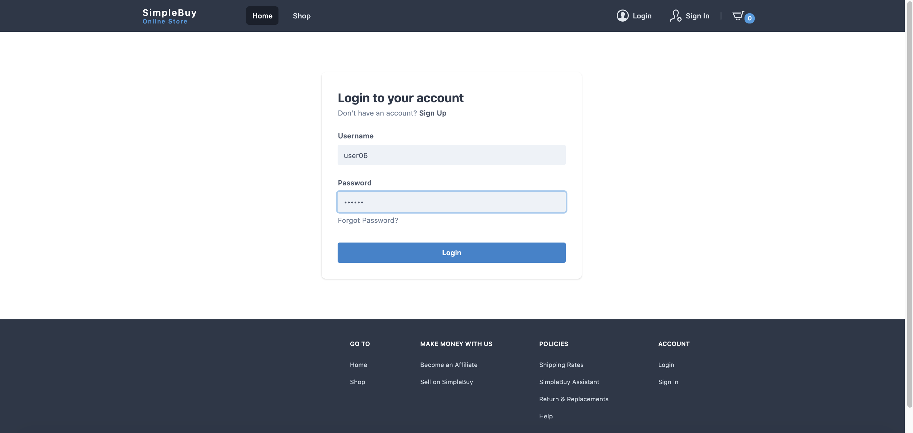
Task: Click Sign In under Account section
Action: point(668,382)
